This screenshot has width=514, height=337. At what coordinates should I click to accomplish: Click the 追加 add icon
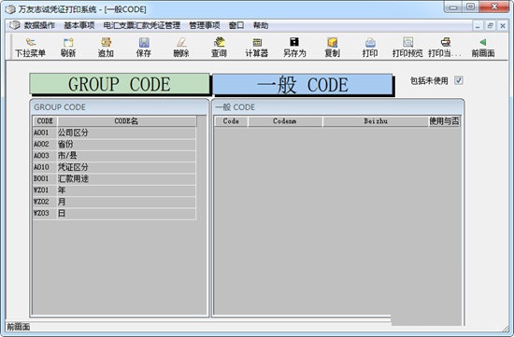pyautogui.click(x=106, y=43)
